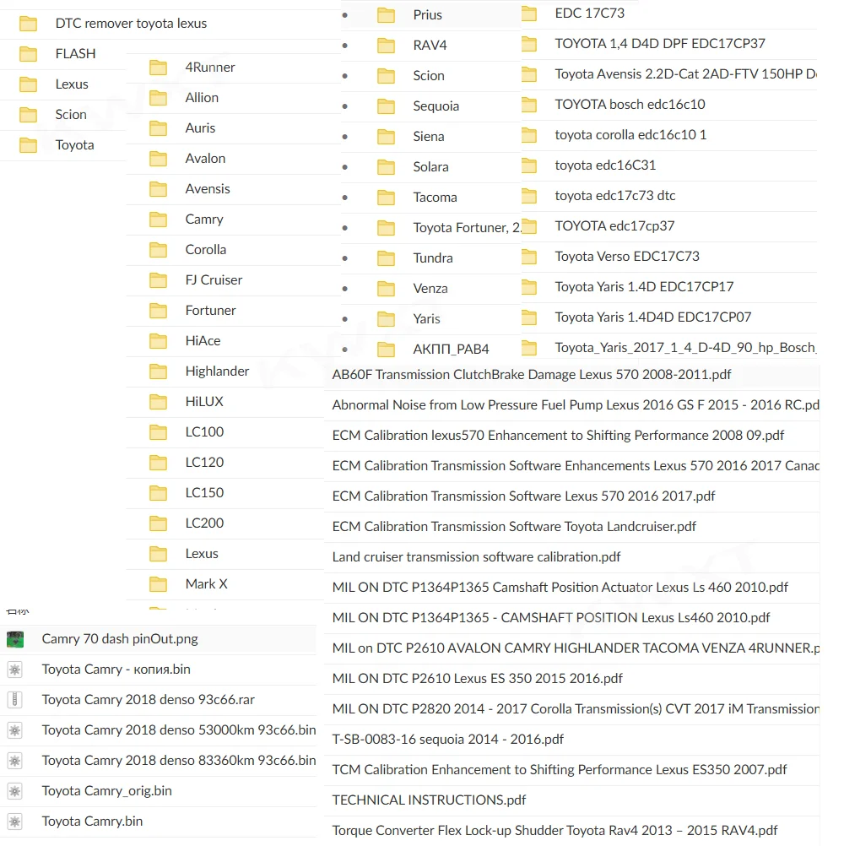This screenshot has height=846, width=844.
Task: Click the Allion folder icon
Action: point(158,98)
